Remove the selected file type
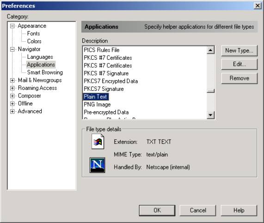The image size is (264, 223). pyautogui.click(x=239, y=78)
